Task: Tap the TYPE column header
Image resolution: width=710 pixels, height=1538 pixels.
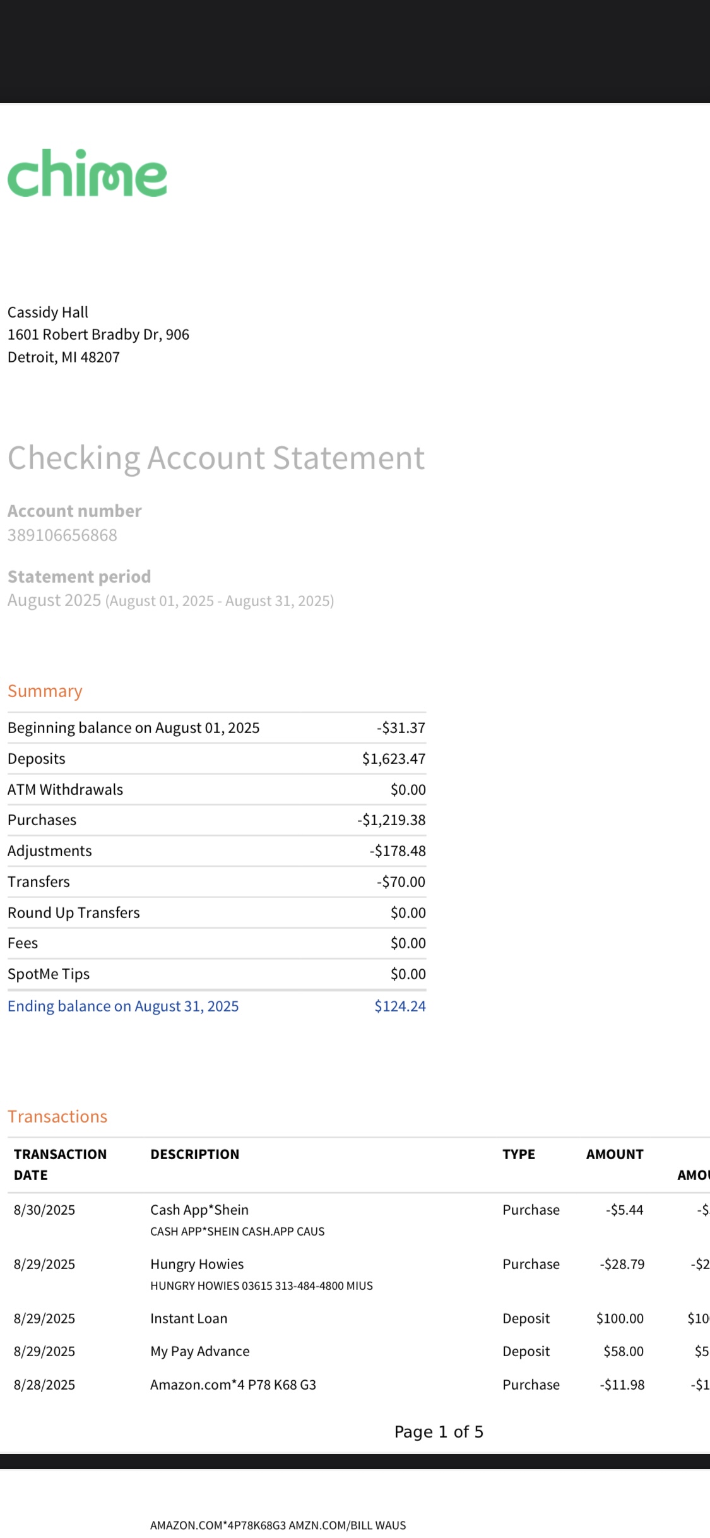Action: [x=518, y=1155]
